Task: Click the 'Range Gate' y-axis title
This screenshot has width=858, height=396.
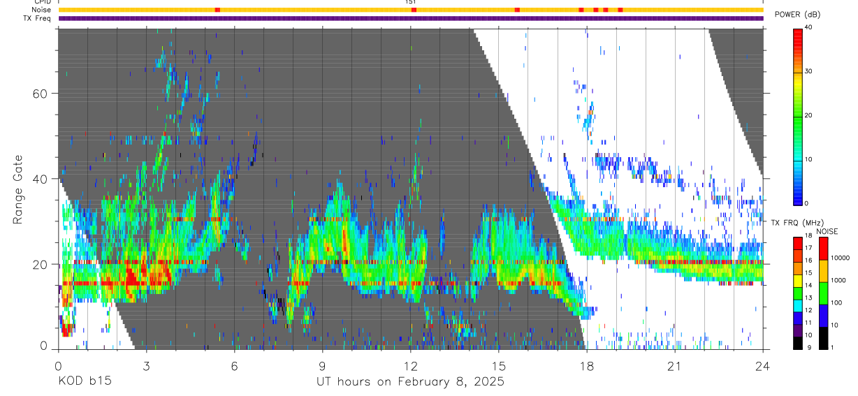Action: click(17, 189)
